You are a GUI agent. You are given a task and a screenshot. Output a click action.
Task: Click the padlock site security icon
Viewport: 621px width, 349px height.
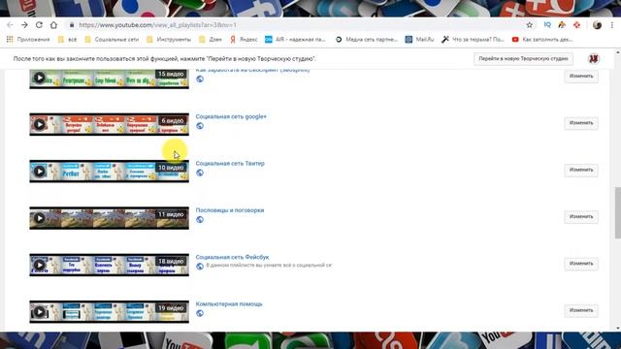pyautogui.click(x=72, y=25)
